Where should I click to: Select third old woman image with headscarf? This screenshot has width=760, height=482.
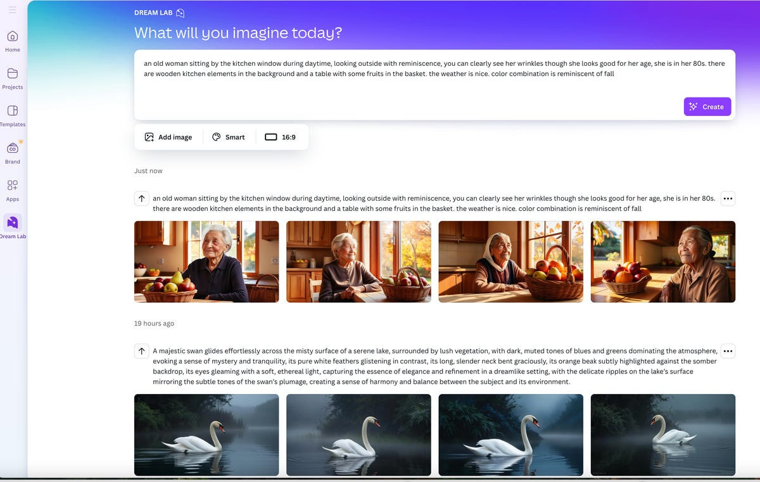(x=510, y=262)
